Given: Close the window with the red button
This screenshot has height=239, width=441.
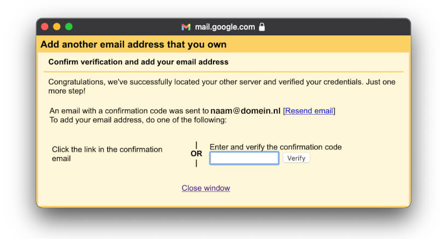Looking at the screenshot, I should point(45,27).
